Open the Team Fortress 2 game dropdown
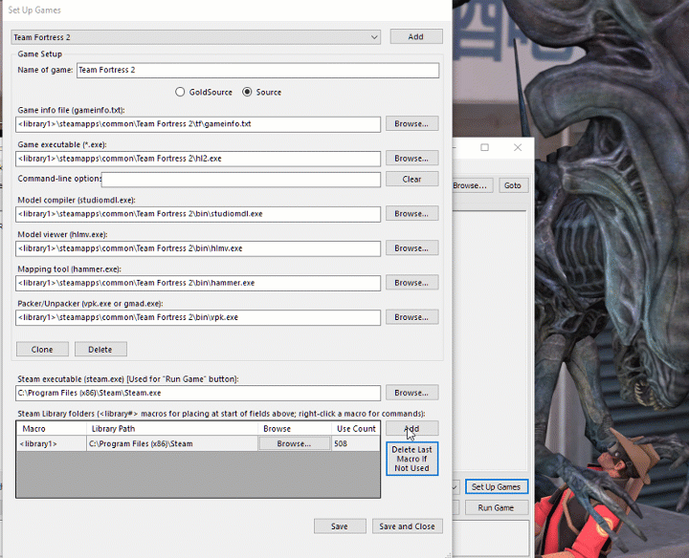Screen dimensions: 689x558 [x=195, y=37]
